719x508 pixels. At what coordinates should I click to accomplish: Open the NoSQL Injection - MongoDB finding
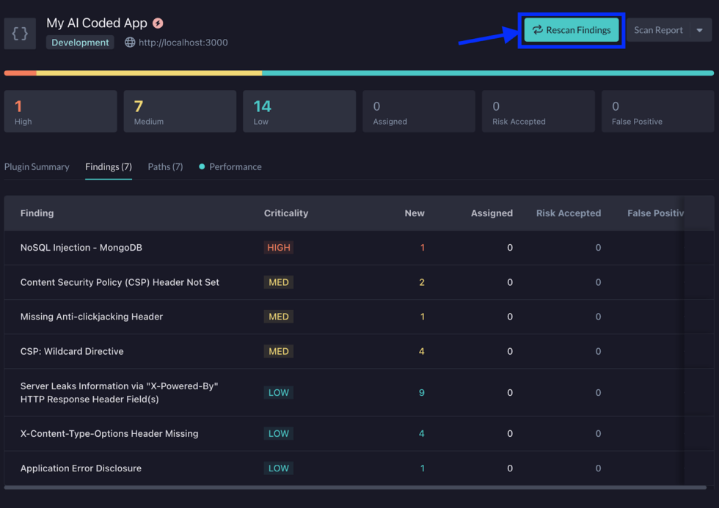click(81, 248)
